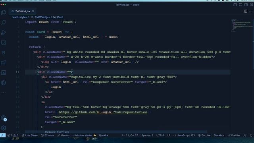The image size is (254, 143).
Task: Open the Explorer view in activity bar
Action: pos(4,12)
